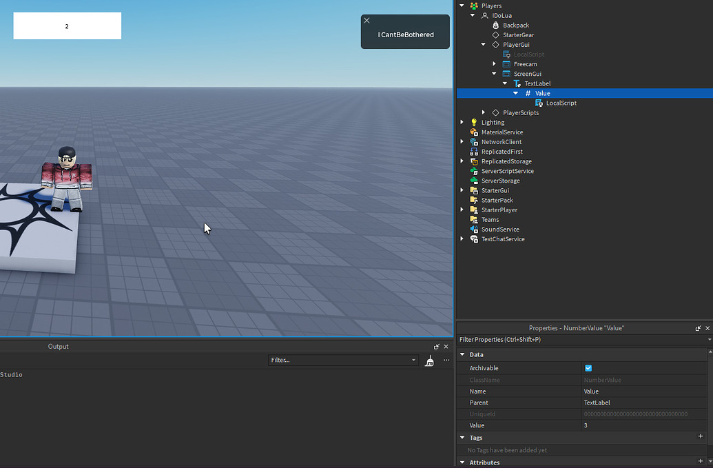Select the TextLabel icon in ScreenGui
Image resolution: width=713 pixels, height=468 pixels.
point(516,83)
